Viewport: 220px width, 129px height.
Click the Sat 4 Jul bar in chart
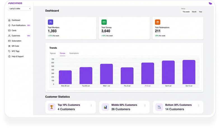point(168,72)
